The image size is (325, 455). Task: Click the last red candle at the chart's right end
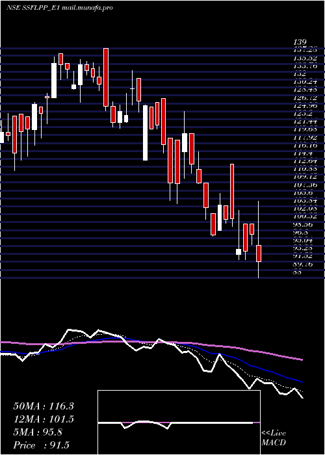click(259, 253)
